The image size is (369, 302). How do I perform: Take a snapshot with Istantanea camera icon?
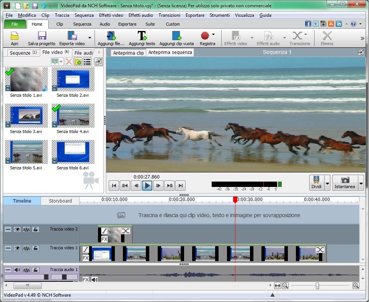345,180
